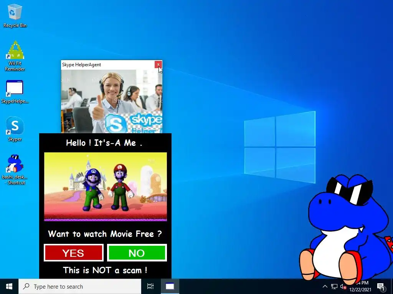Click the 'Skype HelperAgent' window title
Screen dimensions: 393x294
tap(81, 64)
